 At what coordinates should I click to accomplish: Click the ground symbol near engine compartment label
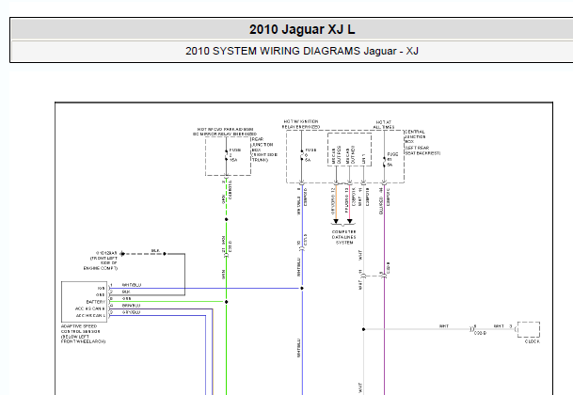tap(122, 253)
